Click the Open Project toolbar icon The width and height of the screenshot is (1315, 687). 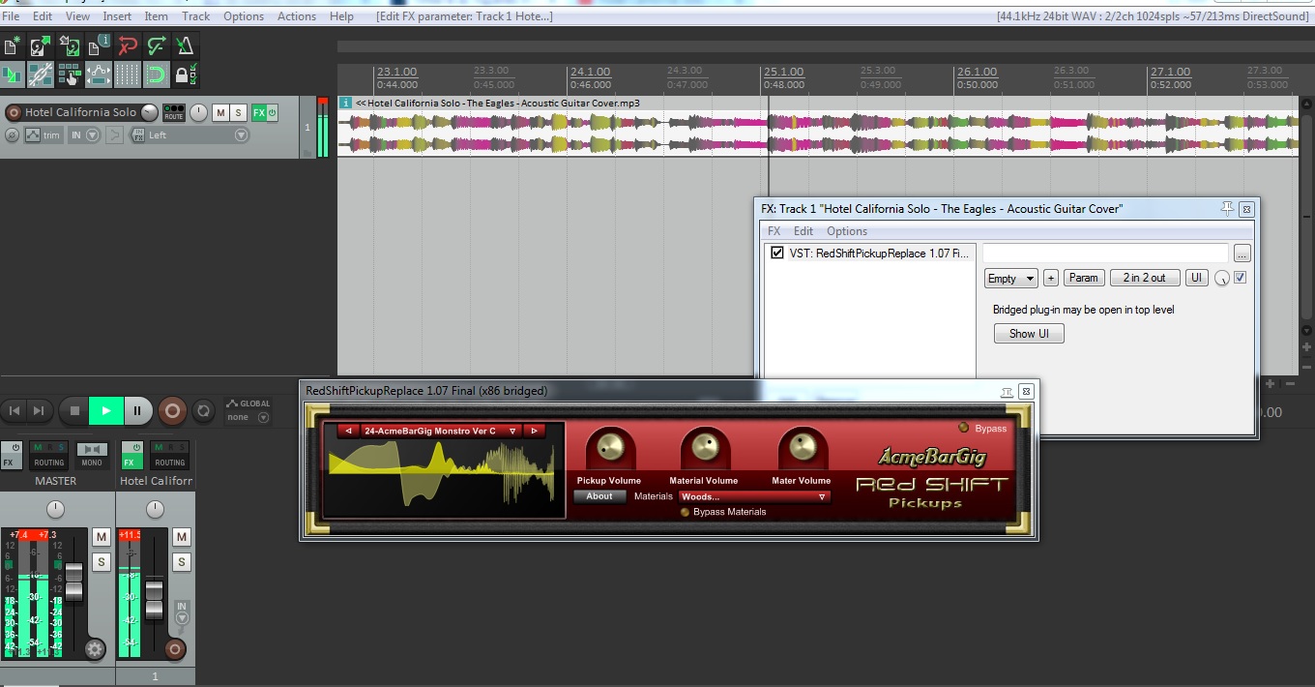click(x=41, y=45)
